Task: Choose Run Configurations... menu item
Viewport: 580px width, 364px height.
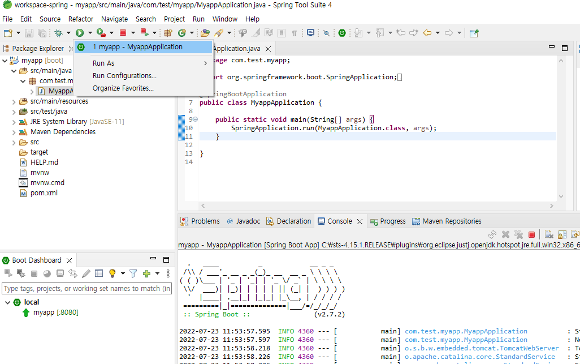Action: coord(144,76)
